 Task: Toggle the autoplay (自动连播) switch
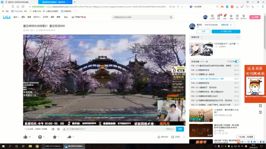pos(237,62)
